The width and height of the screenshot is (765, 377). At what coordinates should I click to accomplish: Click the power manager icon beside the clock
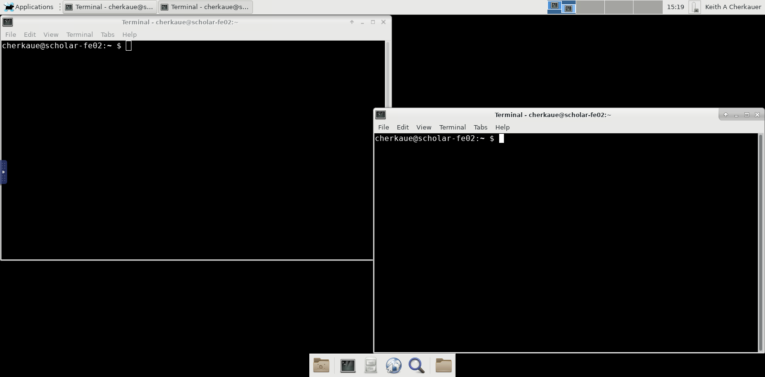click(x=695, y=7)
